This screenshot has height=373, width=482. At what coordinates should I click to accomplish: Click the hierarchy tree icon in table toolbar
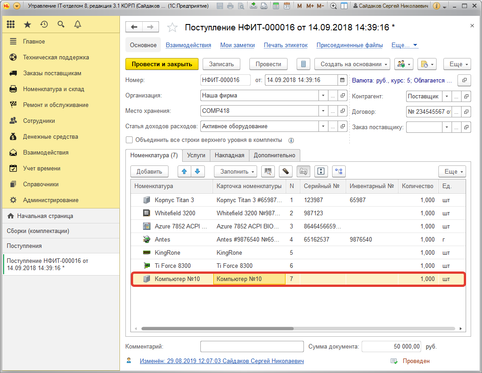pos(339,171)
